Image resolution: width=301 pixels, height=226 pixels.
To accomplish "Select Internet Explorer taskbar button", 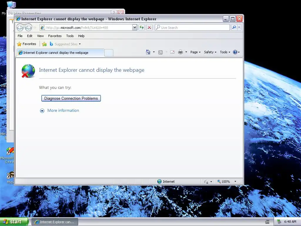I will [x=55, y=222].
